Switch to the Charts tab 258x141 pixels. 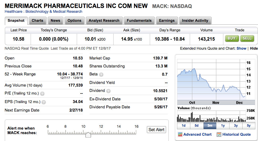click(x=37, y=20)
